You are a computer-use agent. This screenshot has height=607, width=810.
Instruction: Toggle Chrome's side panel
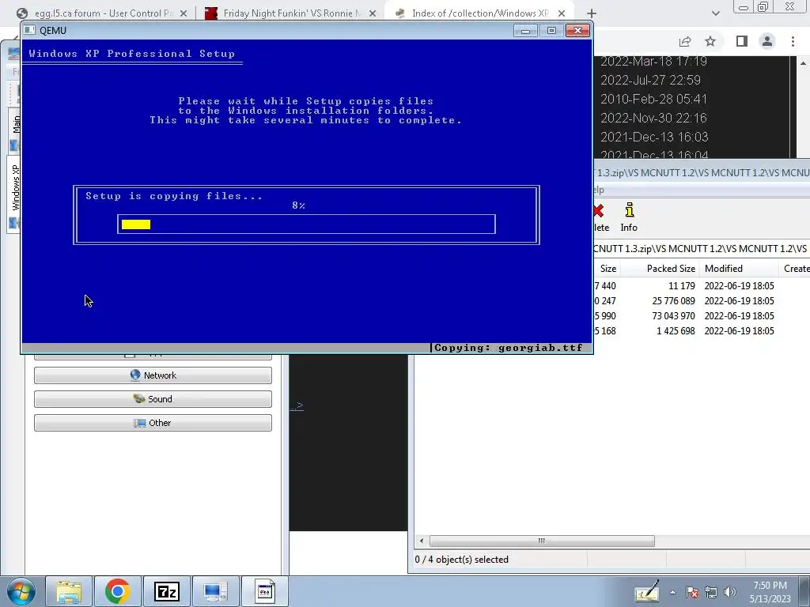tap(742, 41)
